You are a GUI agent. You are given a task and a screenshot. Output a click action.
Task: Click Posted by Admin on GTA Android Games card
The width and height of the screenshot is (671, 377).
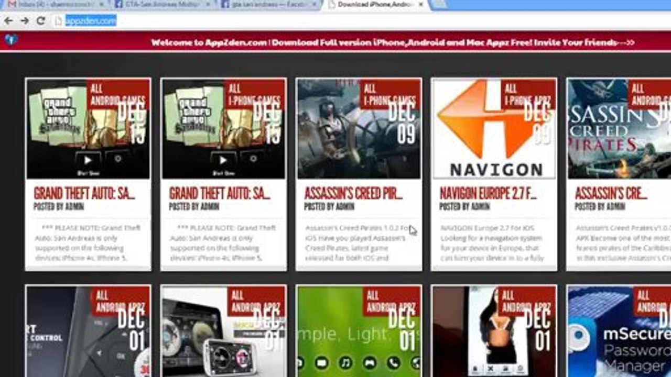click(59, 207)
